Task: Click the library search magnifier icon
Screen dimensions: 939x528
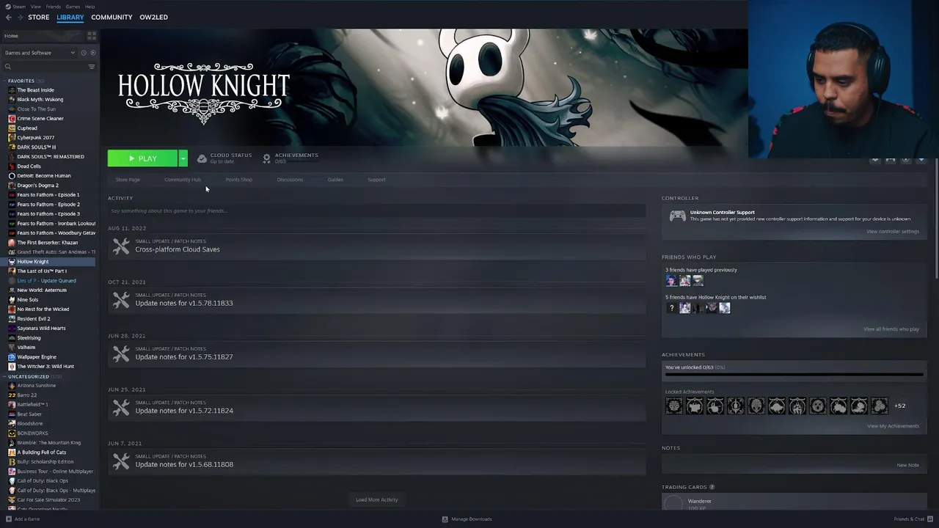Action: pyautogui.click(x=8, y=67)
